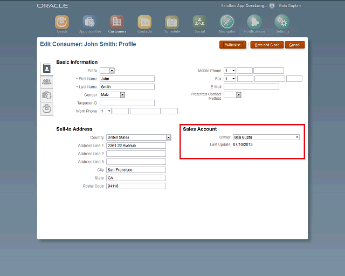Select the contacts group side tab
The image size is (345, 276).
pos(47,82)
